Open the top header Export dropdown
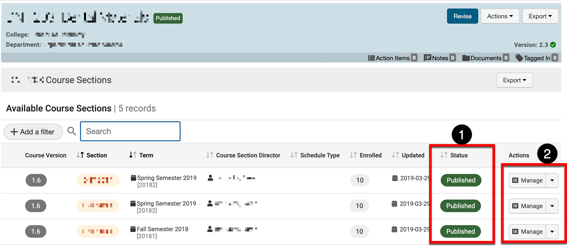The image size is (567, 247). pyautogui.click(x=540, y=16)
